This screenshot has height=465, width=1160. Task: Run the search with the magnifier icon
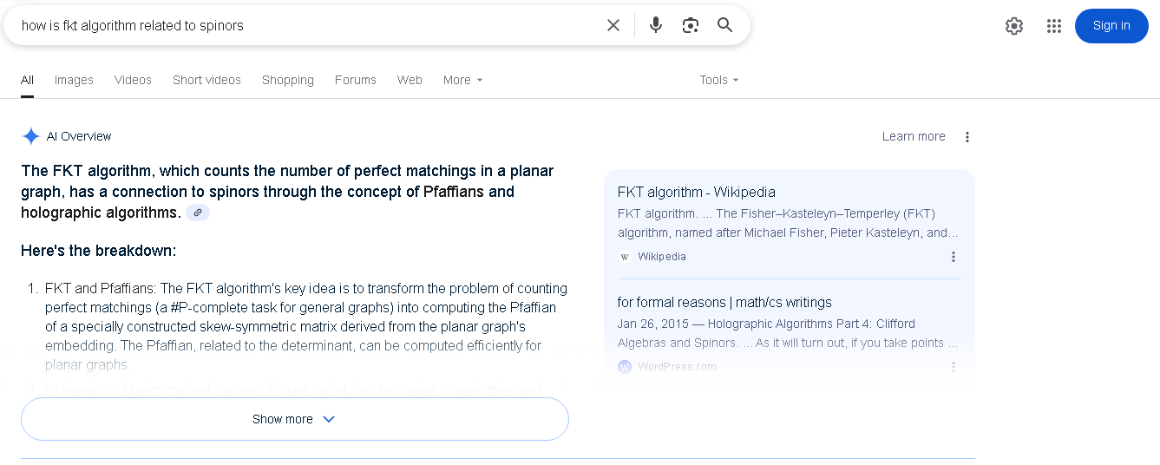click(725, 25)
